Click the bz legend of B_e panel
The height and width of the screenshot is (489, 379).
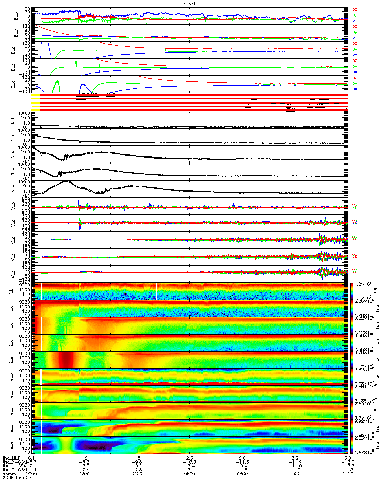(x=355, y=77)
